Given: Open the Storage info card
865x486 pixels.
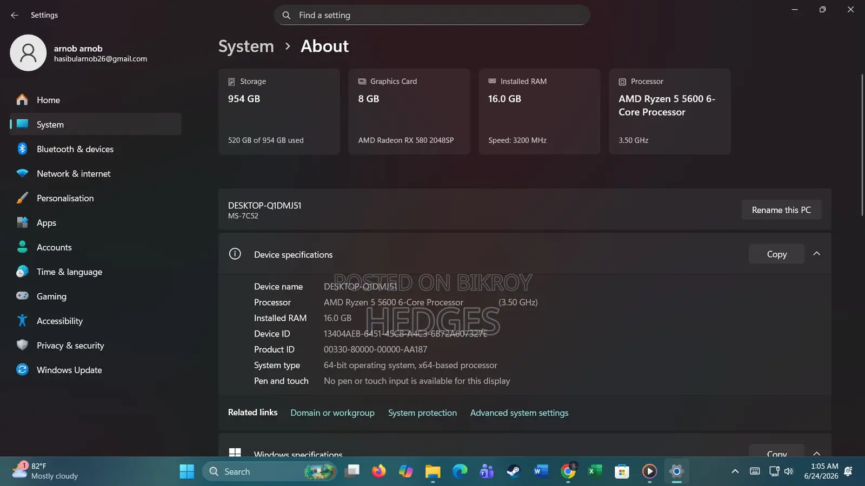Looking at the screenshot, I should pos(279,111).
